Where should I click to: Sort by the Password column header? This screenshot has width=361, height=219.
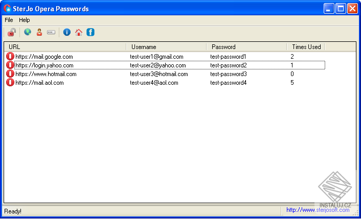(246, 47)
